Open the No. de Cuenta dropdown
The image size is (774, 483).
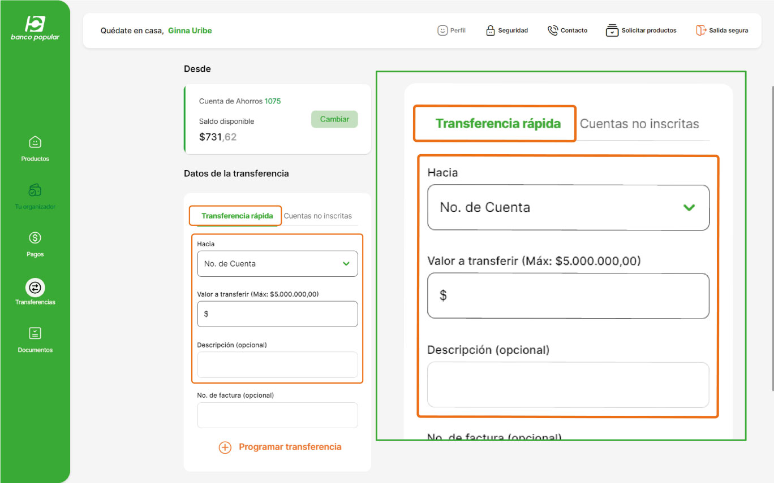tap(277, 263)
